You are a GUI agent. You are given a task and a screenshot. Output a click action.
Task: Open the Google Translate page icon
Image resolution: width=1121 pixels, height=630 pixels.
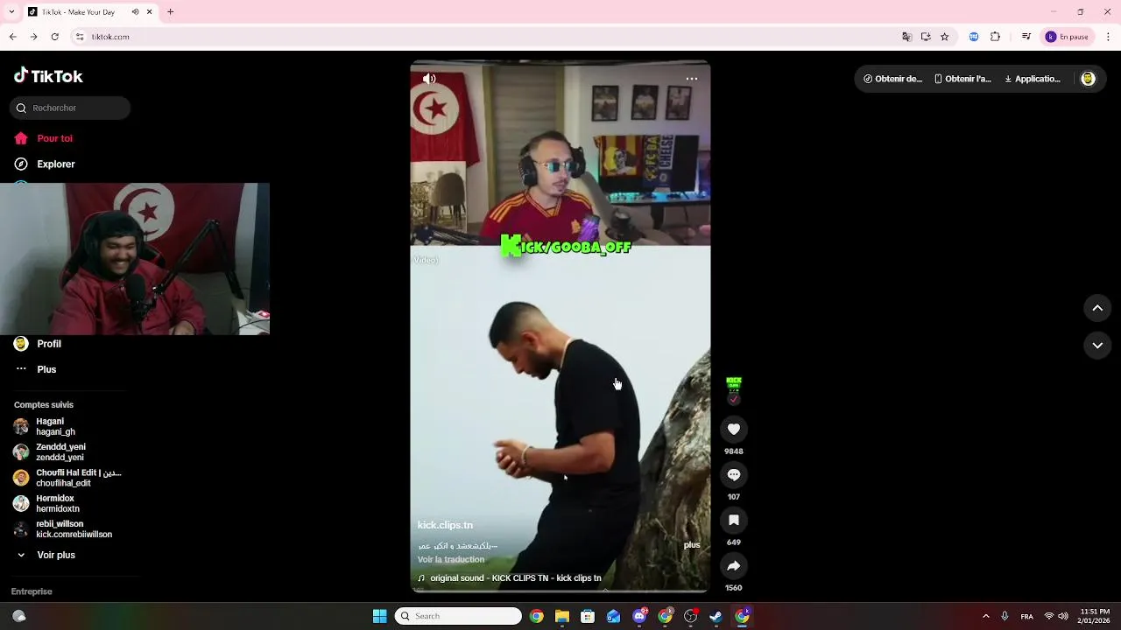[x=906, y=37]
